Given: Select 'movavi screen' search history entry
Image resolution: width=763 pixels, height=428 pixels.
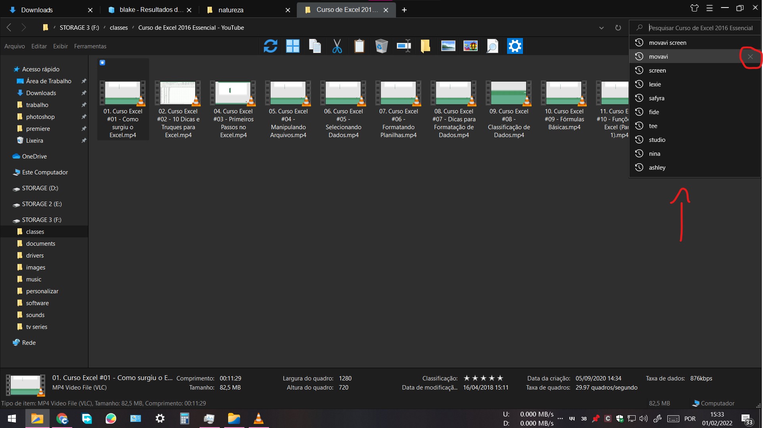Looking at the screenshot, I should 695,43.
